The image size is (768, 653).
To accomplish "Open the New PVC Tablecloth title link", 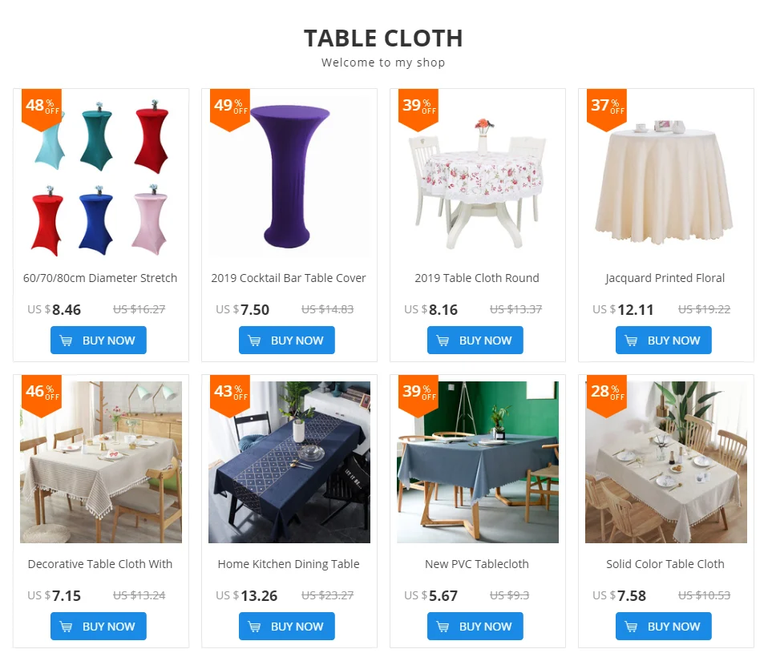I will pos(477,564).
